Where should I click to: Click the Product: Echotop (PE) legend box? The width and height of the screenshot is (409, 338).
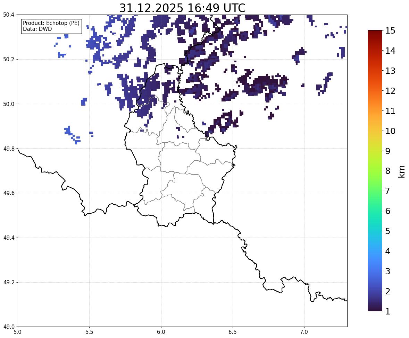tap(51, 26)
